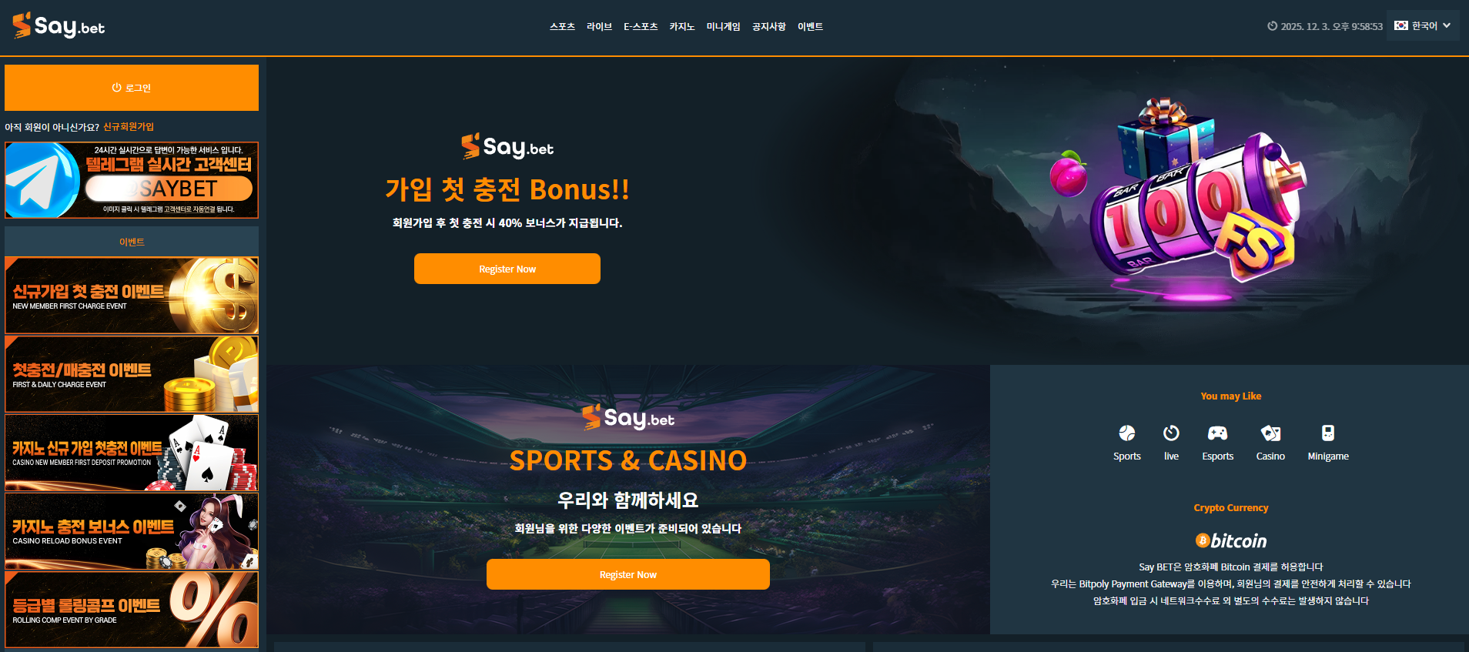Open the Telegram customer center banner
The width and height of the screenshot is (1469, 652).
click(132, 180)
